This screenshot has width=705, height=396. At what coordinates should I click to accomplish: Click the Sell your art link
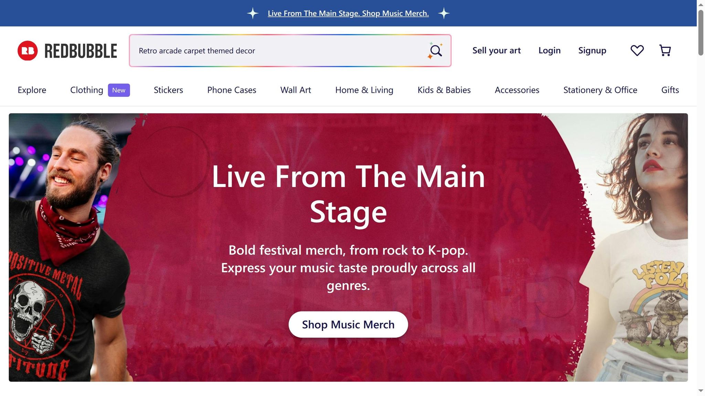(x=496, y=51)
